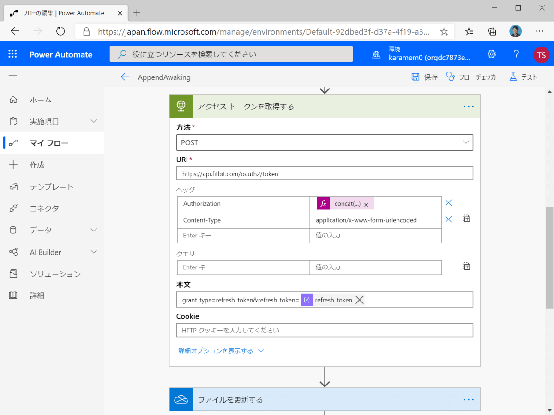
Task: Click the Cookie input field
Action: coord(325,330)
